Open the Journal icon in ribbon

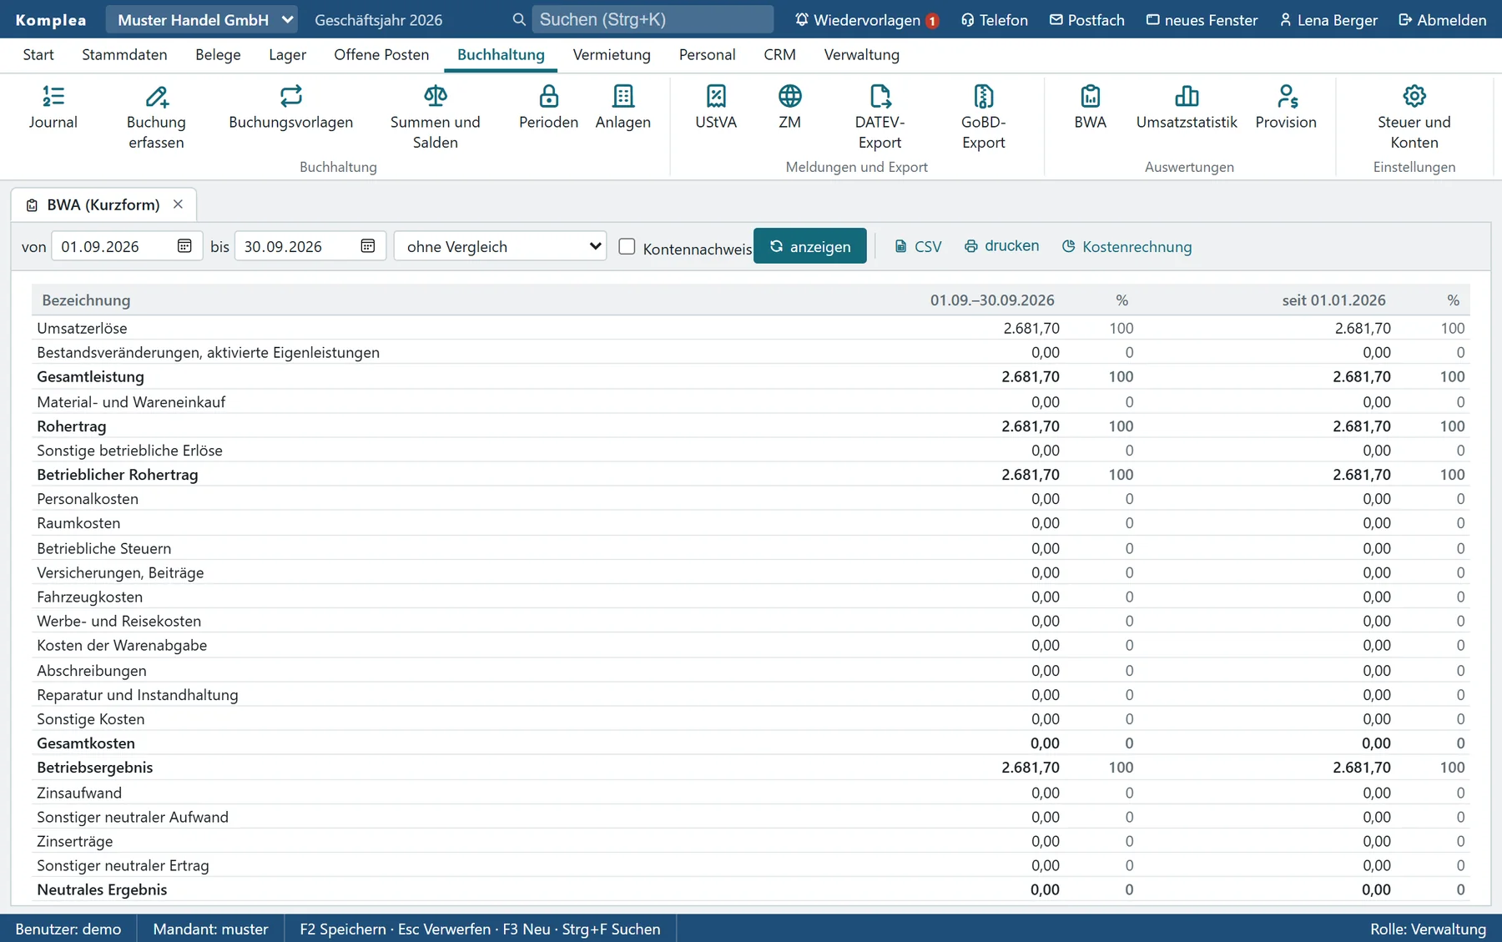53,96
